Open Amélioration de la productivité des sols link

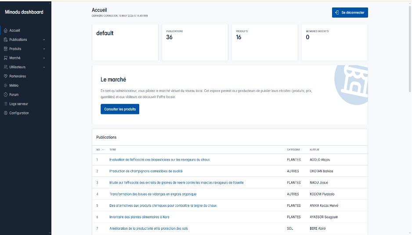click(148, 228)
